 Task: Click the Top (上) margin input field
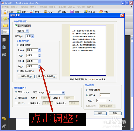point(32,50)
